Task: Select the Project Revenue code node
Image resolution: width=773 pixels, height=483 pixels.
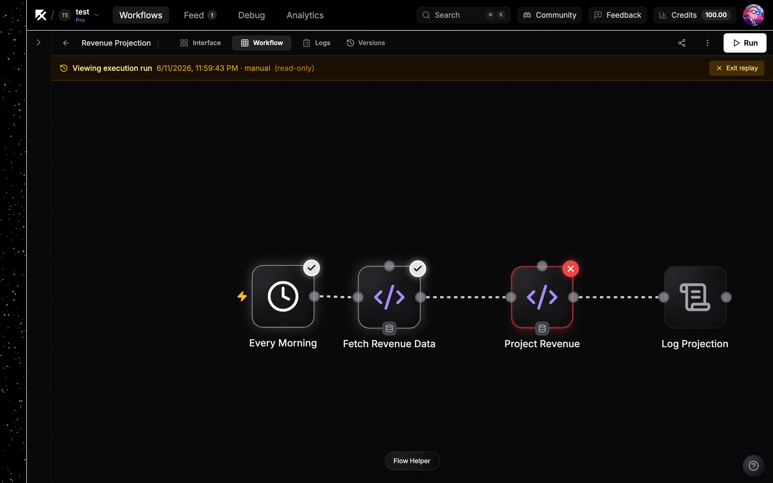Action: (542, 297)
